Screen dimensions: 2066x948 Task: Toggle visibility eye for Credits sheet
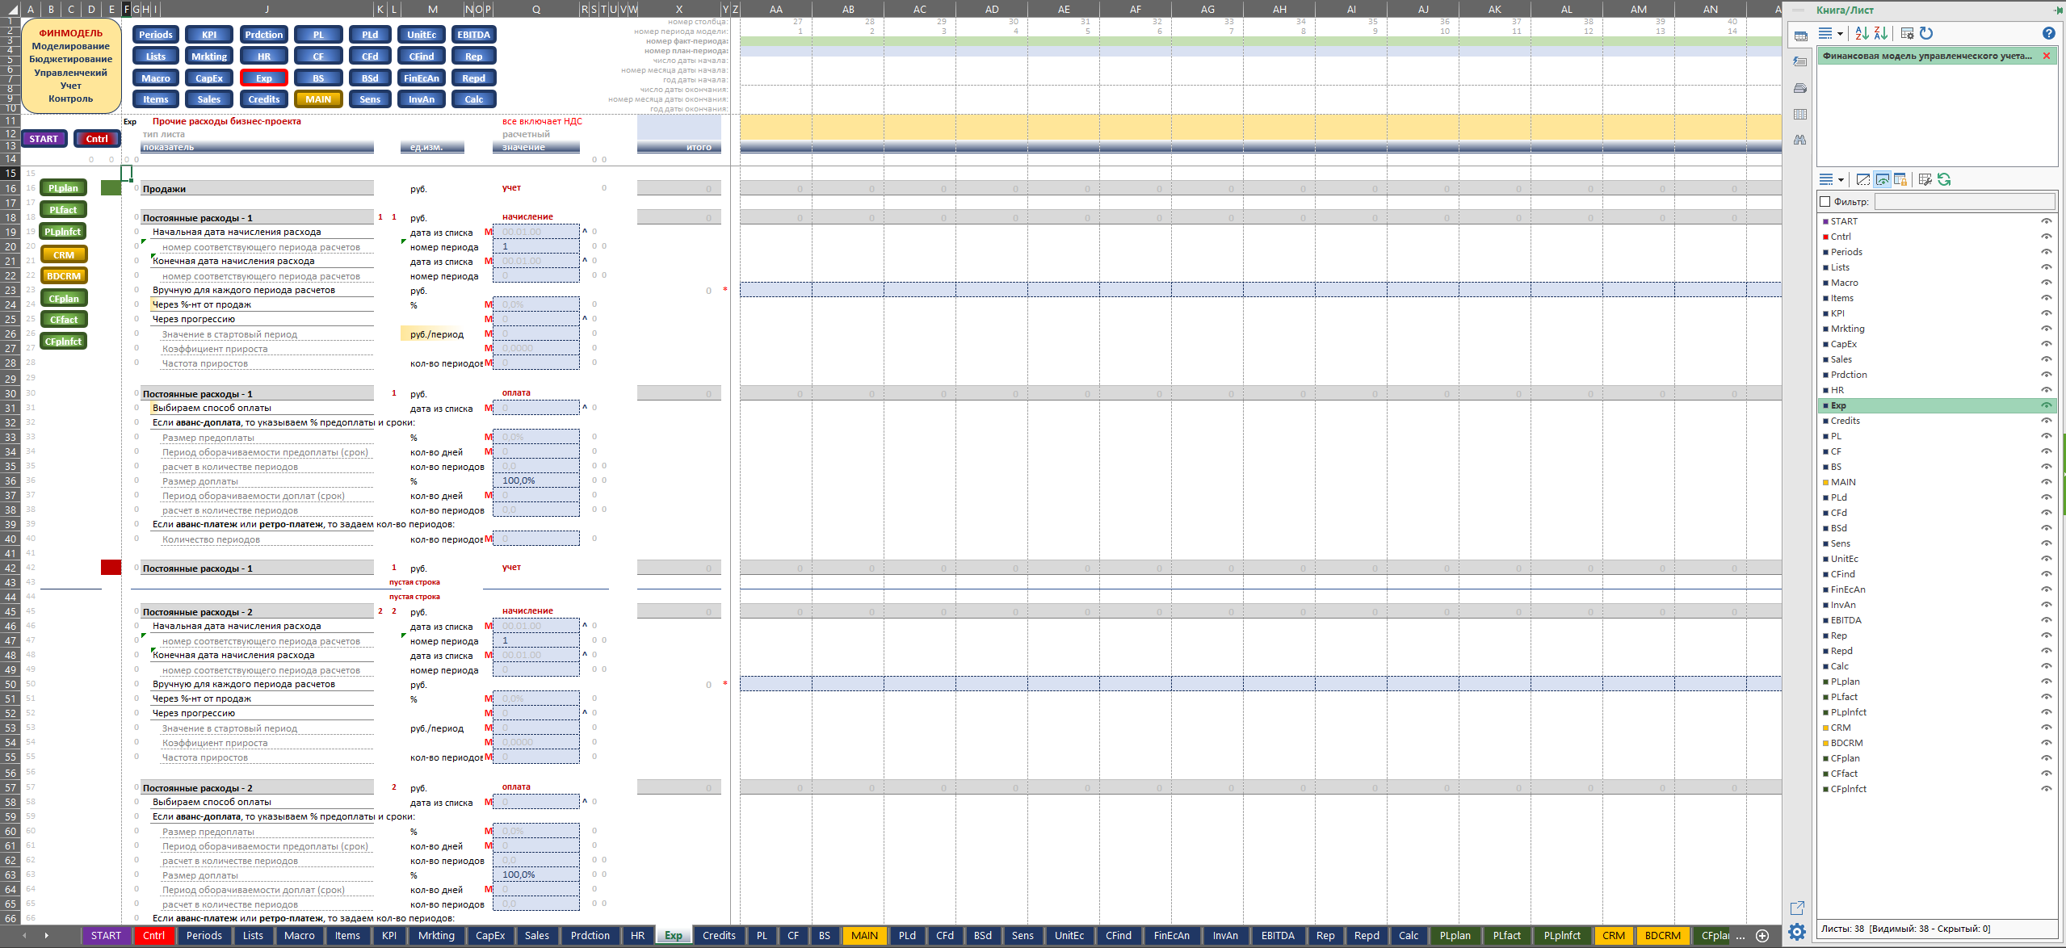(2046, 421)
